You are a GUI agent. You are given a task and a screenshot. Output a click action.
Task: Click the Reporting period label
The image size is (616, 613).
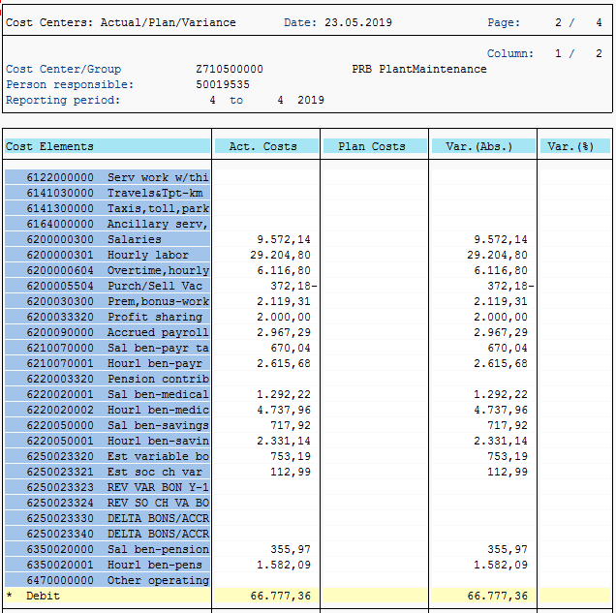[63, 100]
